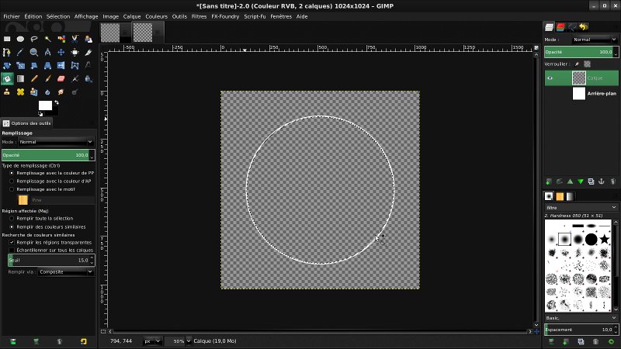Switch to the Channels tab
Image resolution: width=621 pixels, height=349 pixels.
click(560, 27)
